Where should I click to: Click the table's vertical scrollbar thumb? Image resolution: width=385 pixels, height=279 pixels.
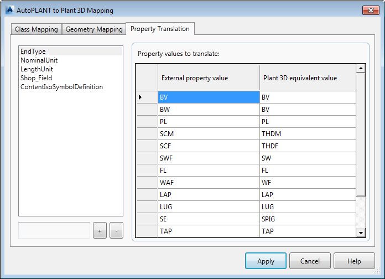coord(361,135)
